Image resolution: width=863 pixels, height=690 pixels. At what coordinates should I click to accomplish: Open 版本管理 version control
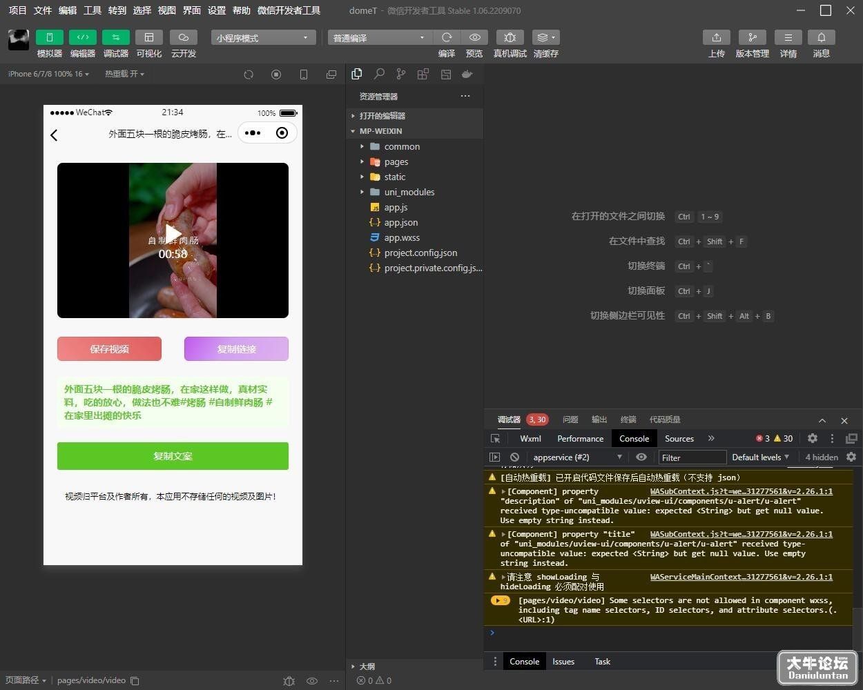coord(753,37)
